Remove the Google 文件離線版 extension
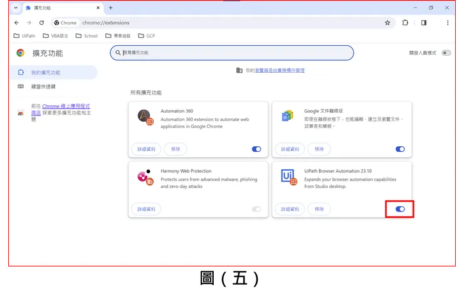 (x=319, y=149)
